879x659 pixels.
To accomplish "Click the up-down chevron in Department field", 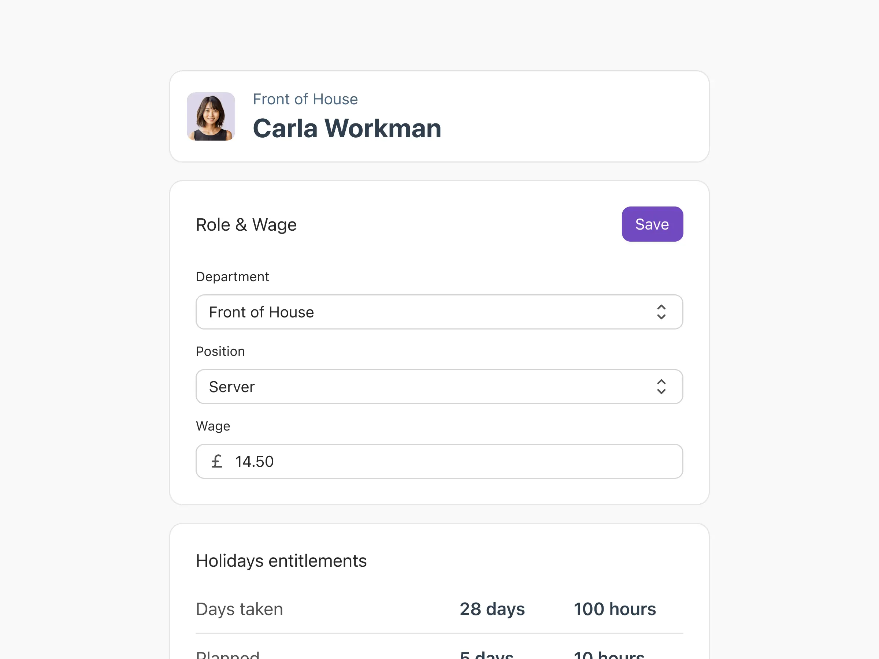I will click(x=661, y=312).
